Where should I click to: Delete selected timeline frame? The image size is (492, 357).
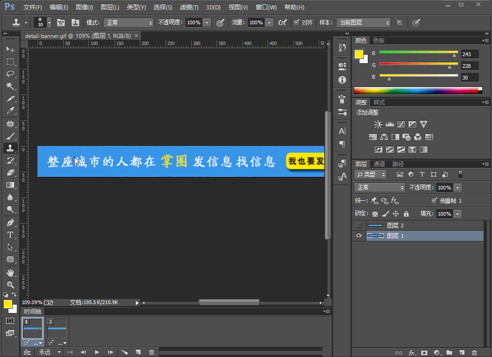[x=151, y=352]
